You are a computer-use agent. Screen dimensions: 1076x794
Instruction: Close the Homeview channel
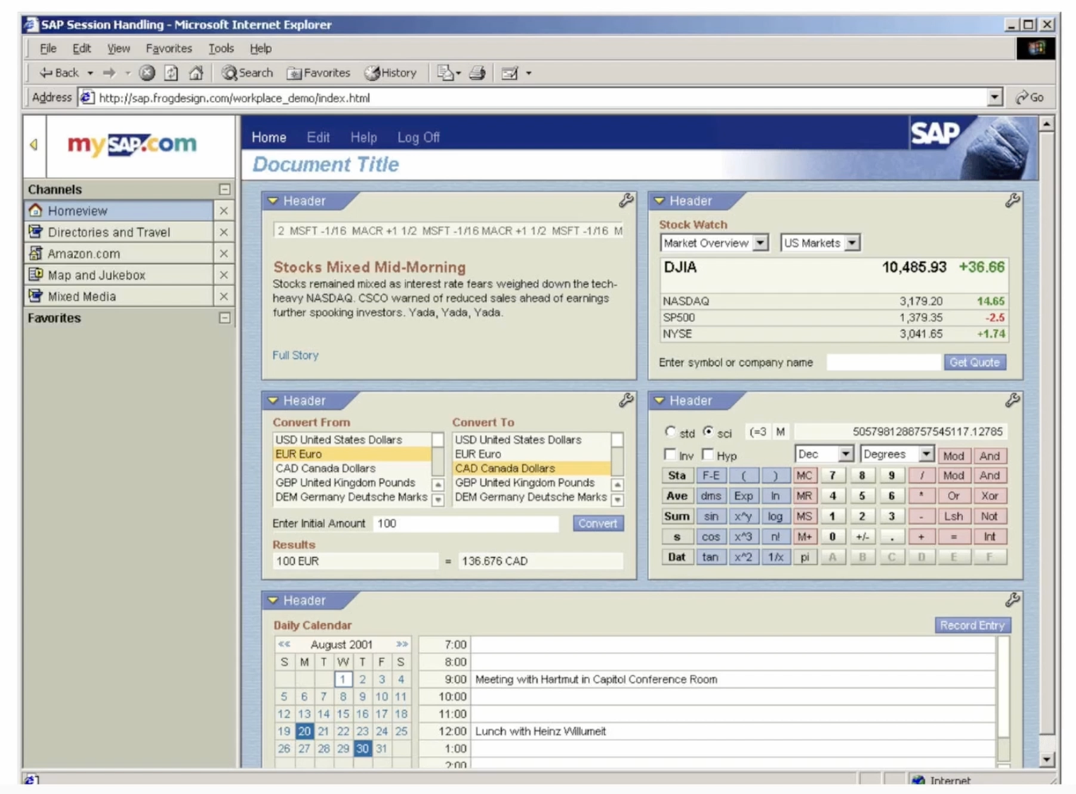[224, 211]
